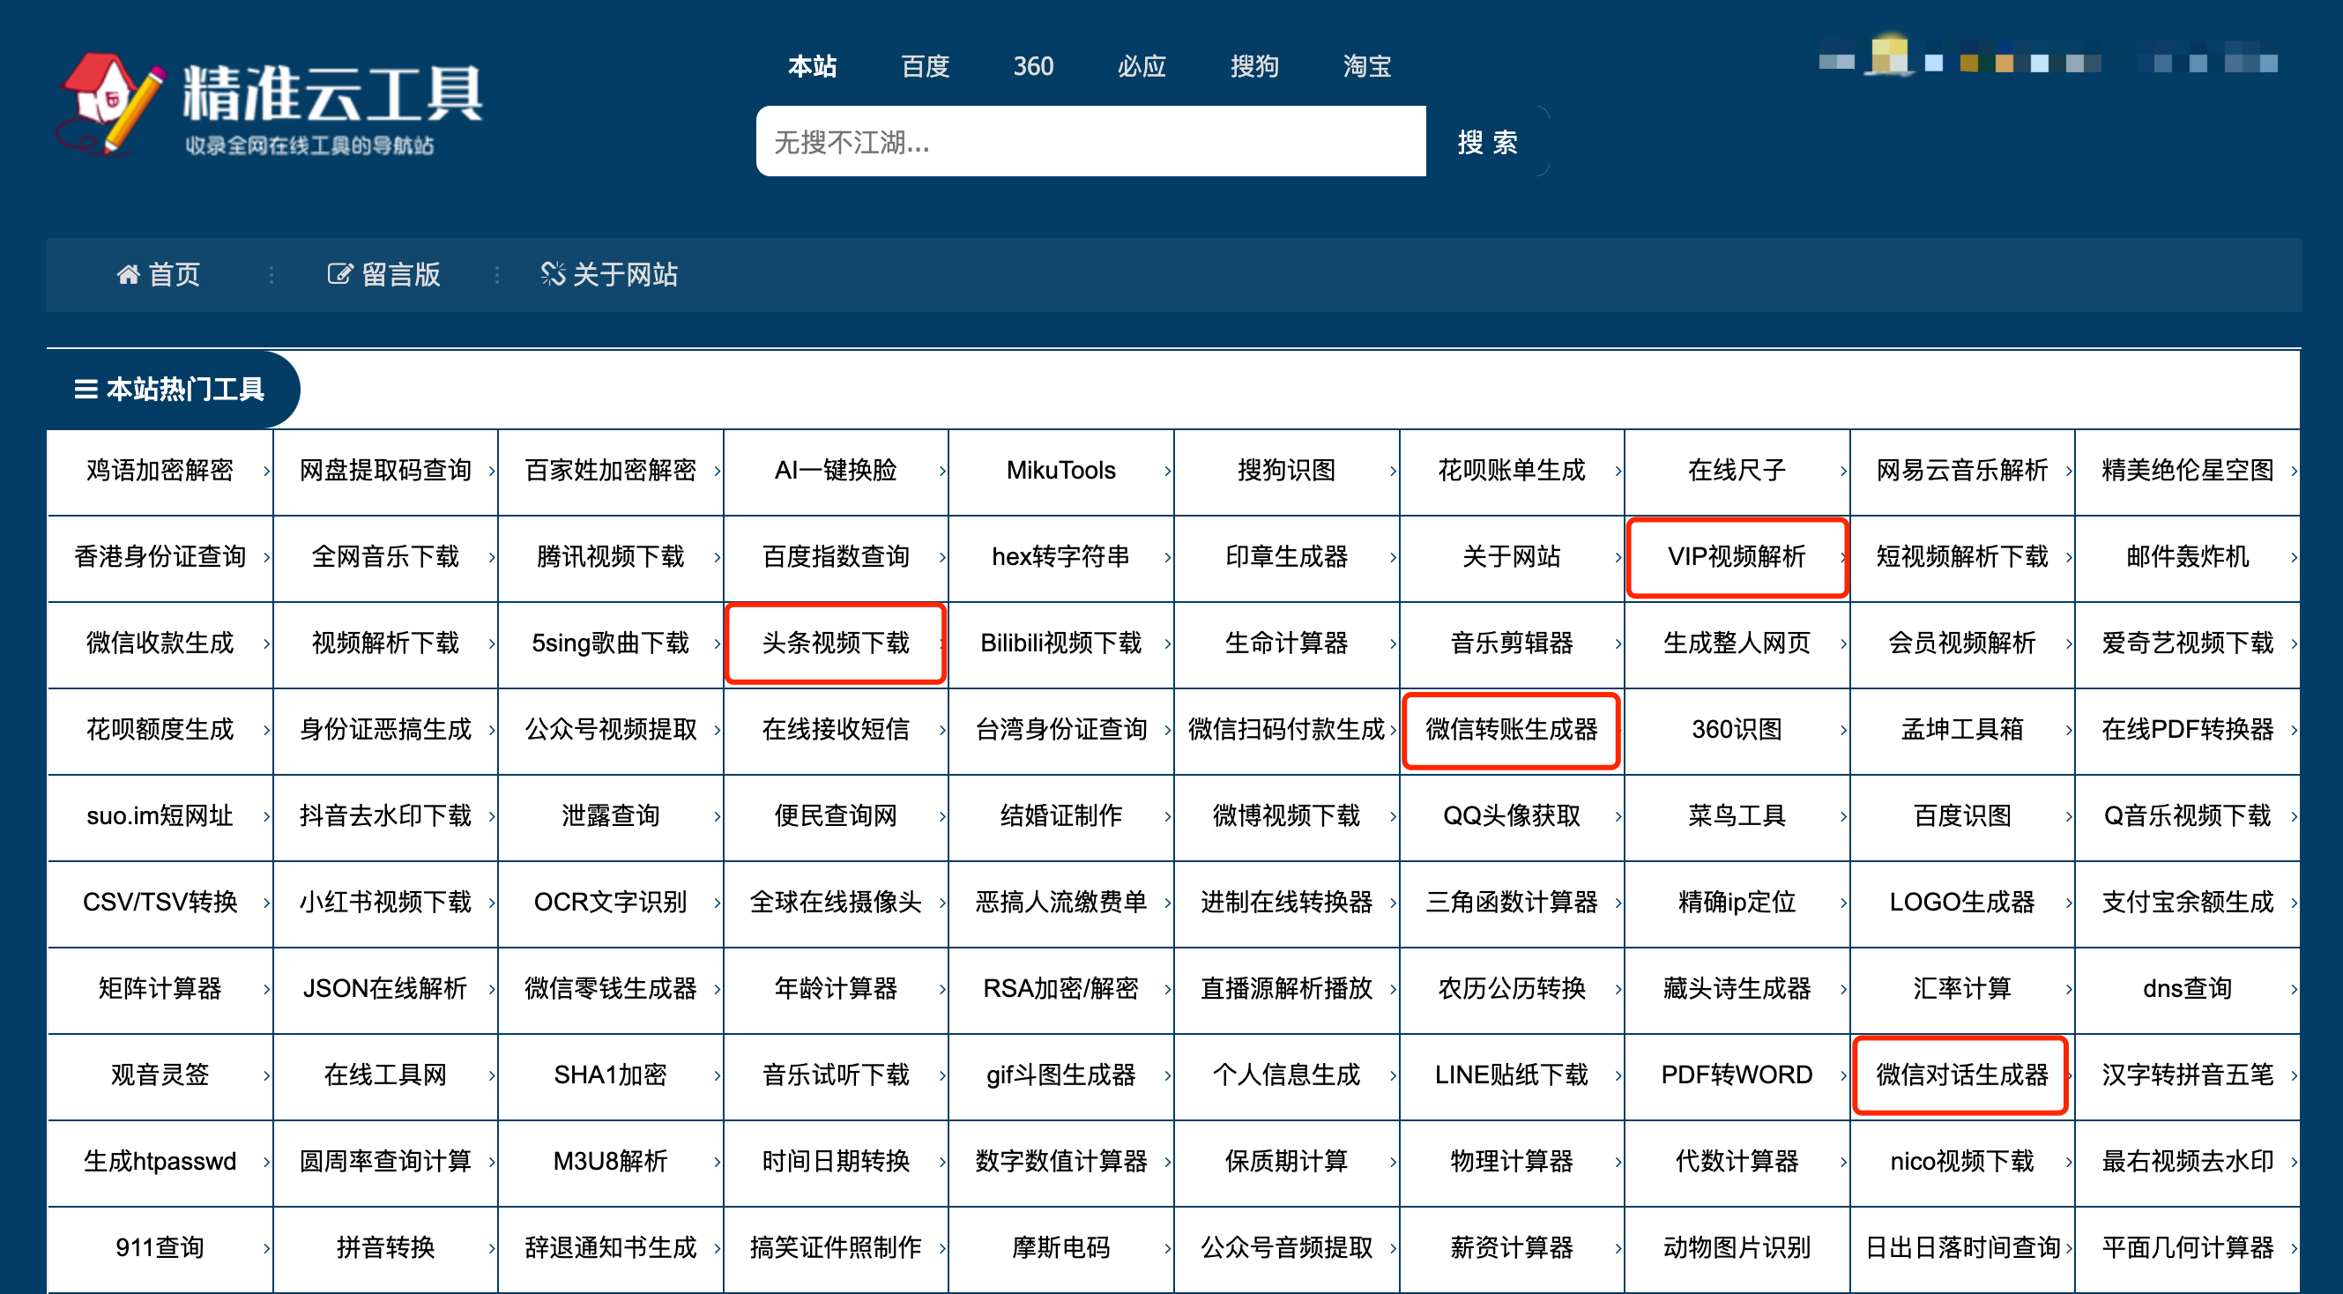
Task: Click the chevron after 在线尺子
Action: (x=1844, y=471)
